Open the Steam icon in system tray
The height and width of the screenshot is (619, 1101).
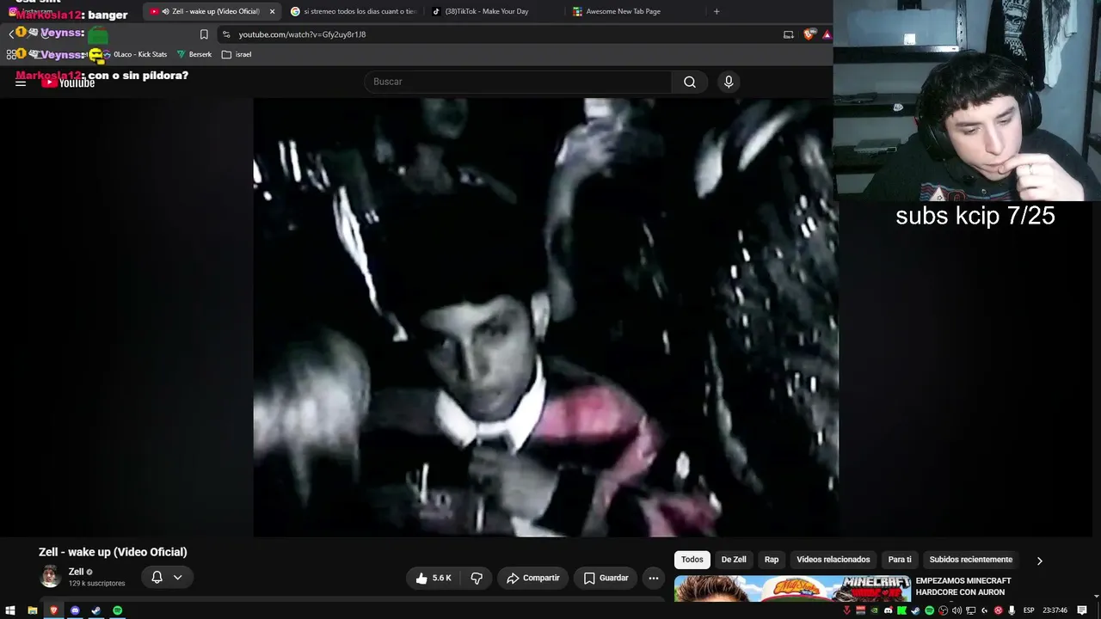[915, 610]
